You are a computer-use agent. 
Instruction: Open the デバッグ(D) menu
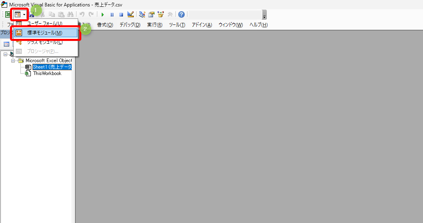(x=130, y=25)
